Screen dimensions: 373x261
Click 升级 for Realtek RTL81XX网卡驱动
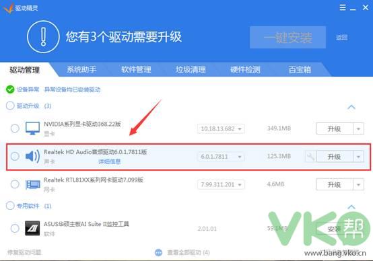(x=335, y=184)
